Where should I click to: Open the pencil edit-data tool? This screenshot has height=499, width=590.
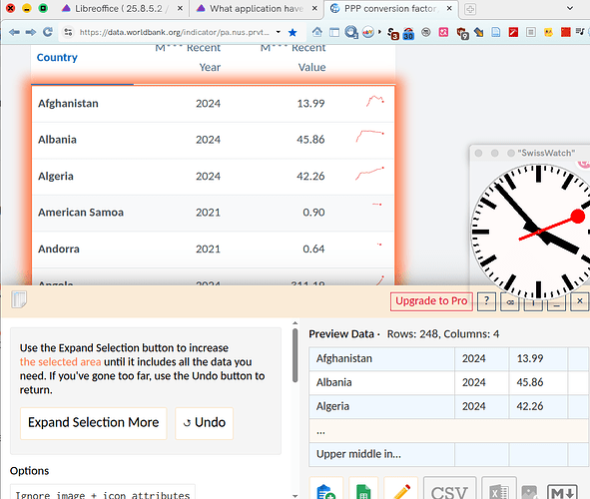click(400, 489)
